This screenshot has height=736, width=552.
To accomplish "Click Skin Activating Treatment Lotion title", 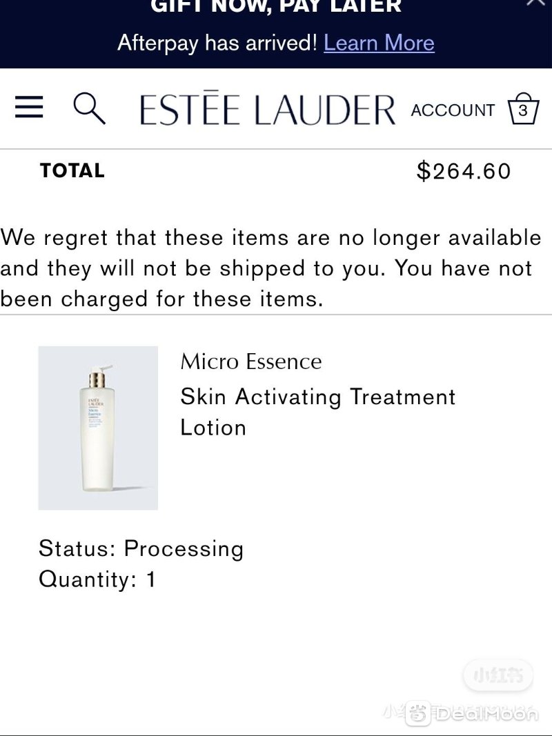I will [x=318, y=412].
